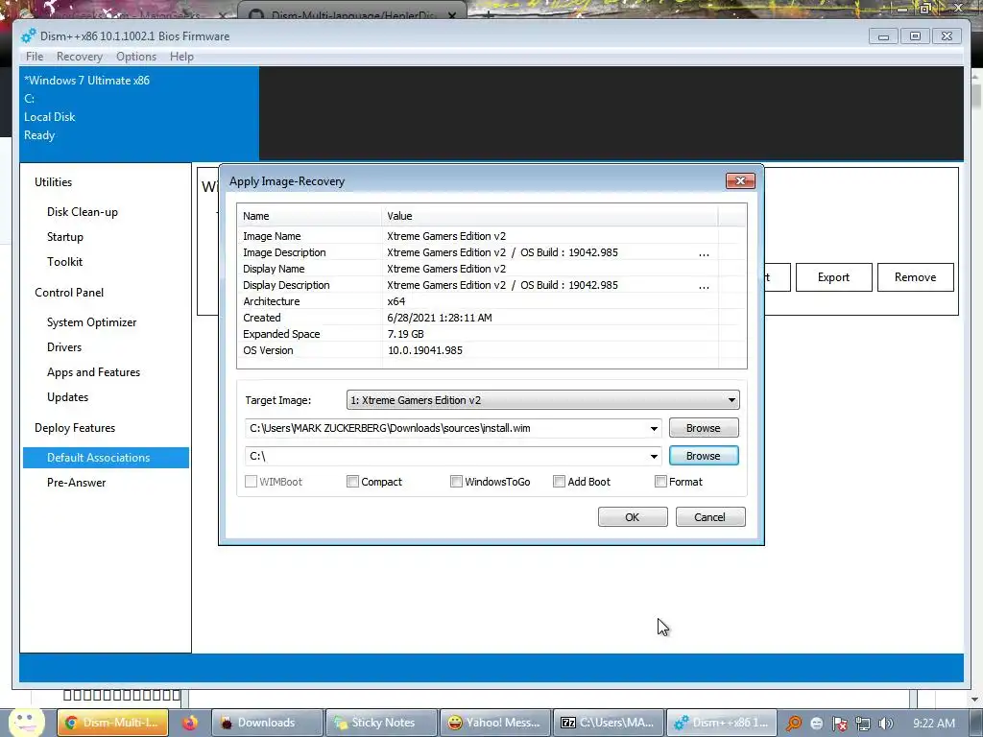Viewport: 983px width, 737px height.
Task: Select the Windows 7 Ultimate x86 image tile
Action: click(x=139, y=113)
